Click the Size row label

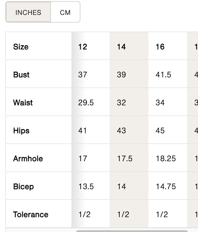[x=21, y=47]
